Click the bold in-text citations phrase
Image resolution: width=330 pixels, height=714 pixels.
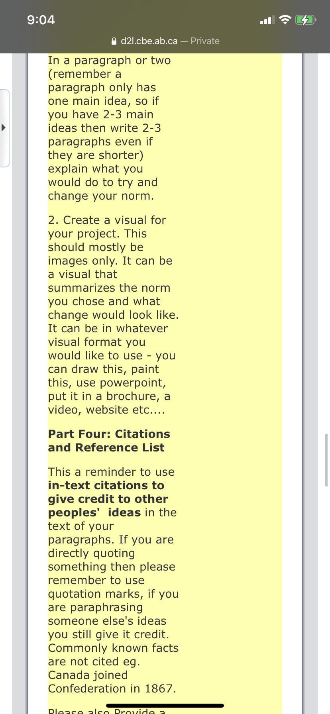pos(108,499)
